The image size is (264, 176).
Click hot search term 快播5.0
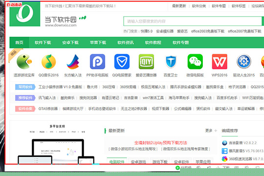tap(147, 31)
